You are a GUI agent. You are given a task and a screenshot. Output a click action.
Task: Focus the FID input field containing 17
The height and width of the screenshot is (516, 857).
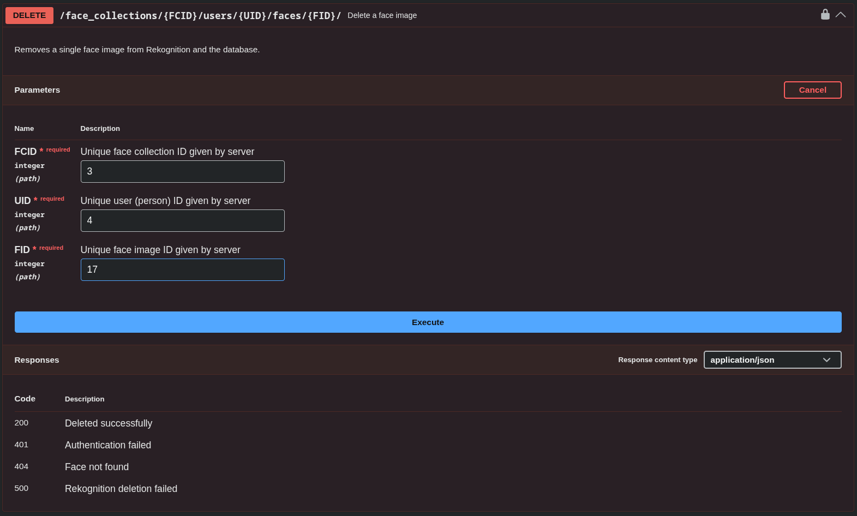click(x=183, y=269)
